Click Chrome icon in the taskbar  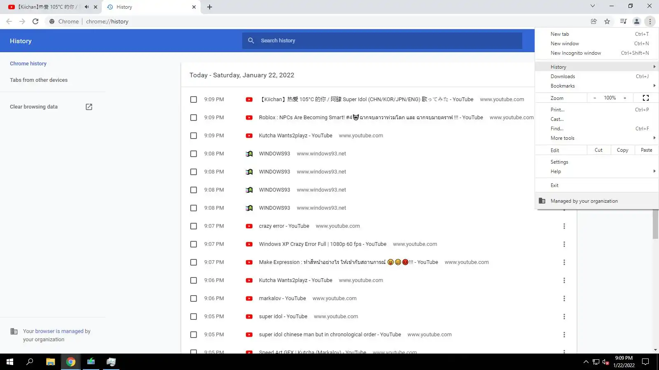[71, 362]
